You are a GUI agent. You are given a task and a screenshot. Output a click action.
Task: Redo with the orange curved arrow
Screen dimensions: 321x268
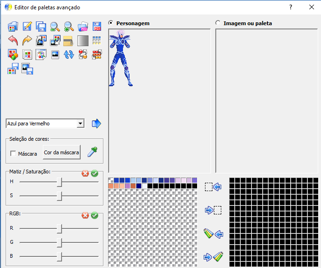[27, 41]
